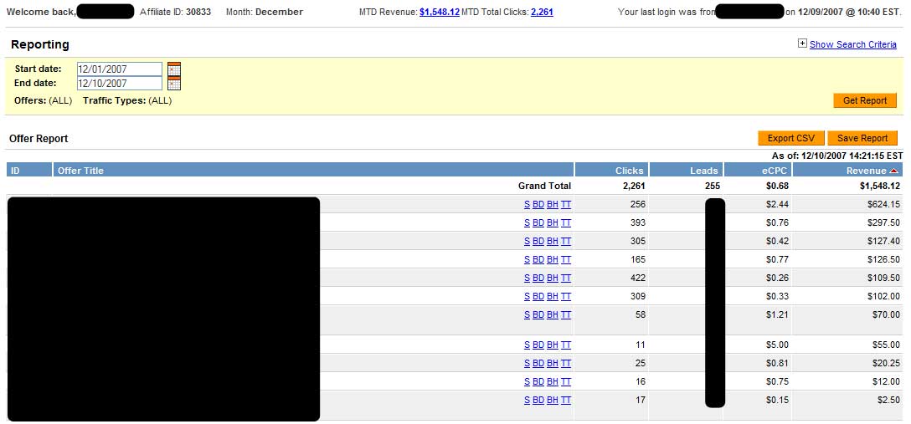Click the Start date input field
This screenshot has width=911, height=424.
pos(120,69)
